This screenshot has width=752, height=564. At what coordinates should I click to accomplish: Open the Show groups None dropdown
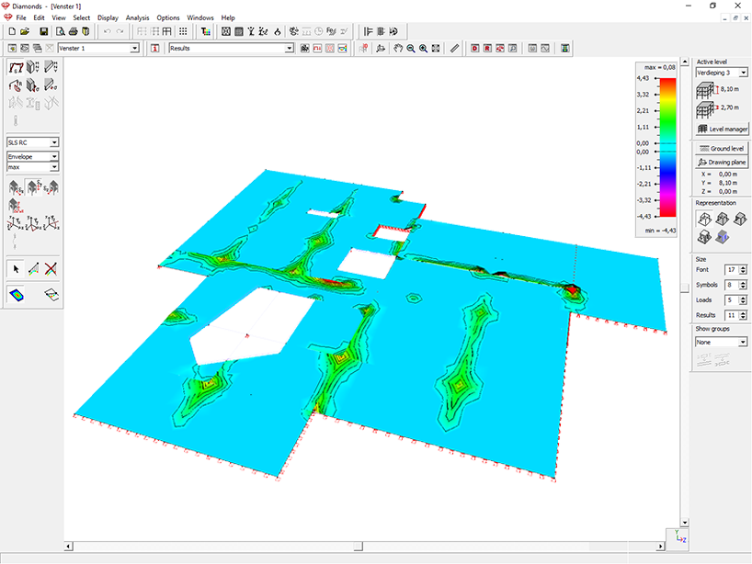pos(743,342)
